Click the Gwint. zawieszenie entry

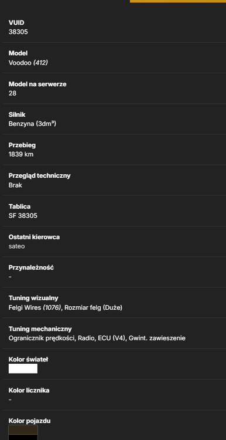coord(157,338)
